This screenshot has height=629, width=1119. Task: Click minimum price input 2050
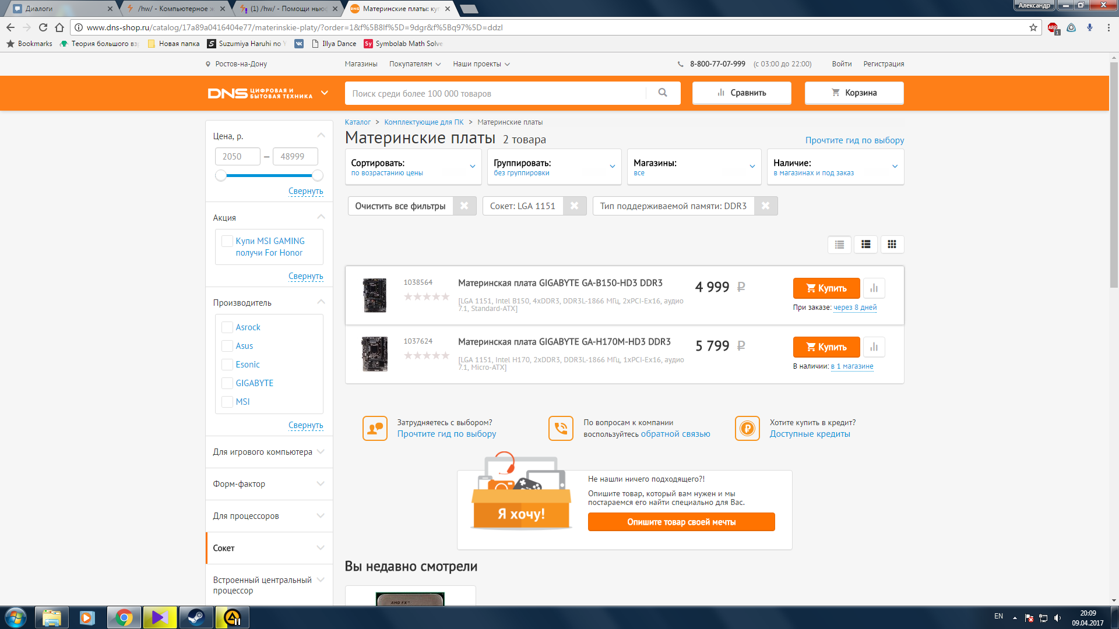pos(238,156)
